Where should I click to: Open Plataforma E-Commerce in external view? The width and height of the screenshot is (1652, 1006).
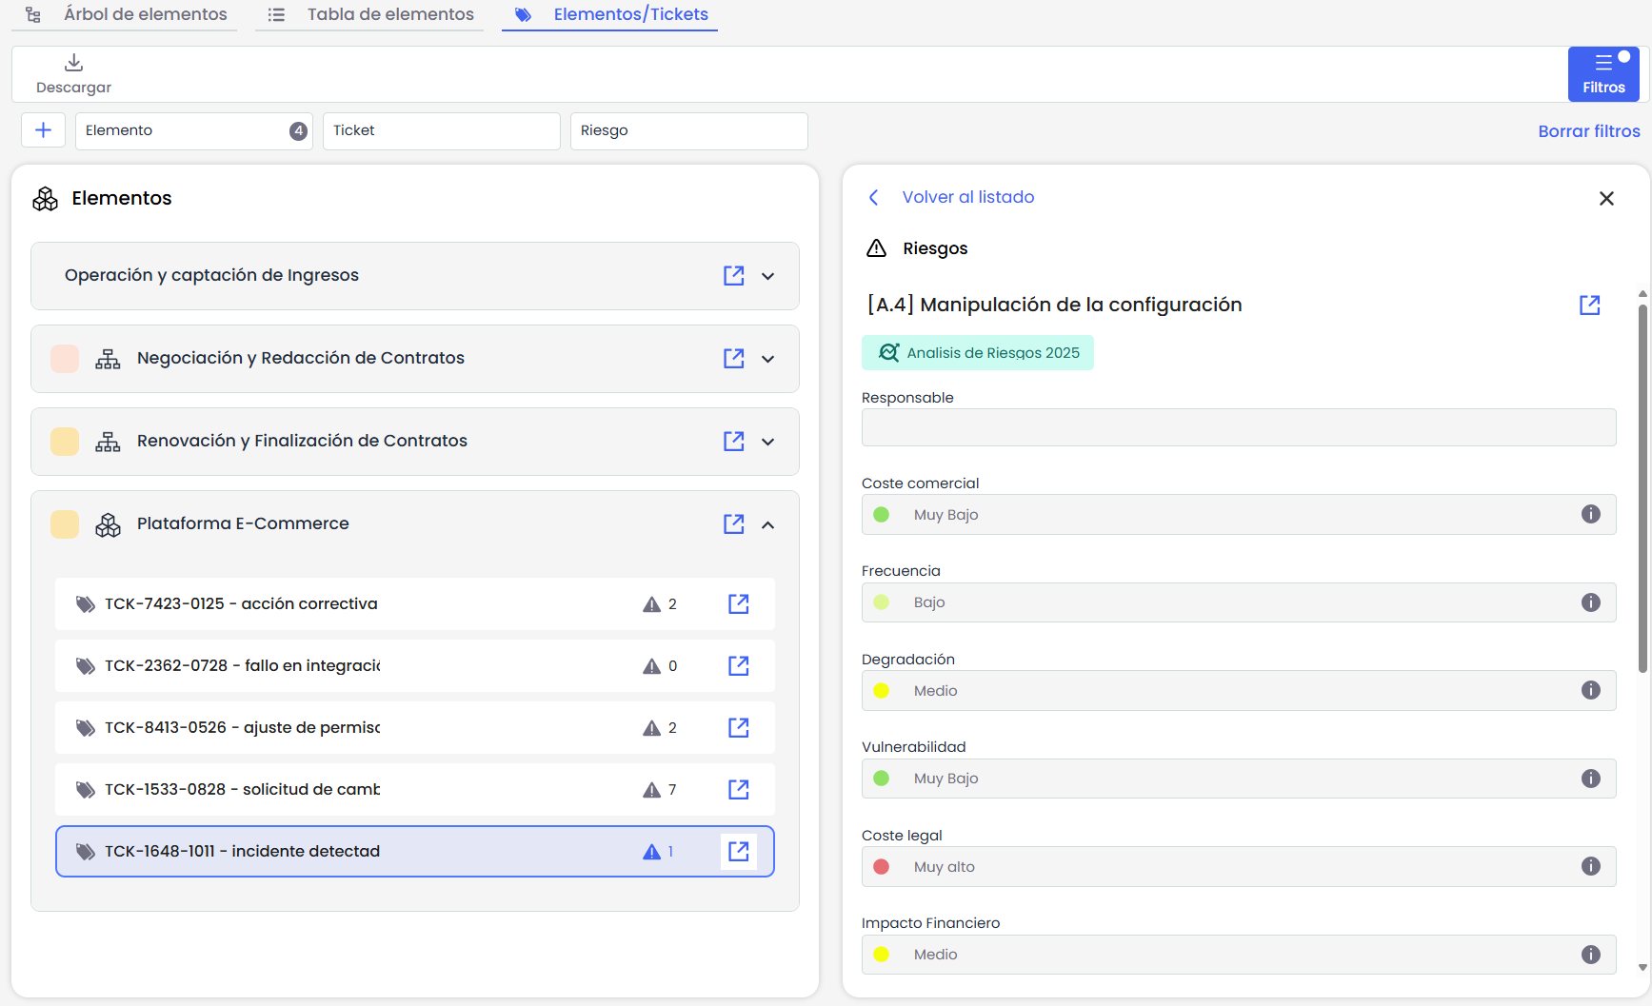(733, 524)
